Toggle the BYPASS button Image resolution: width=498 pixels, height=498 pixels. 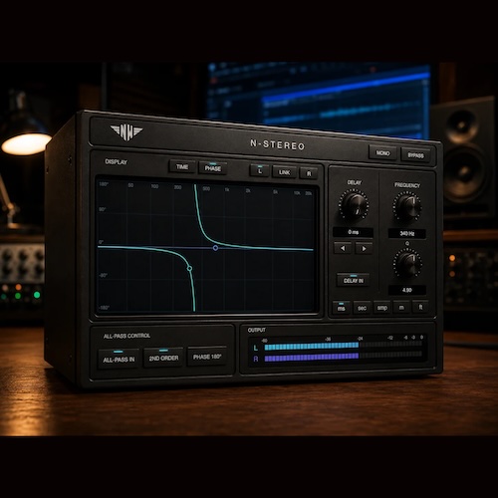(415, 155)
